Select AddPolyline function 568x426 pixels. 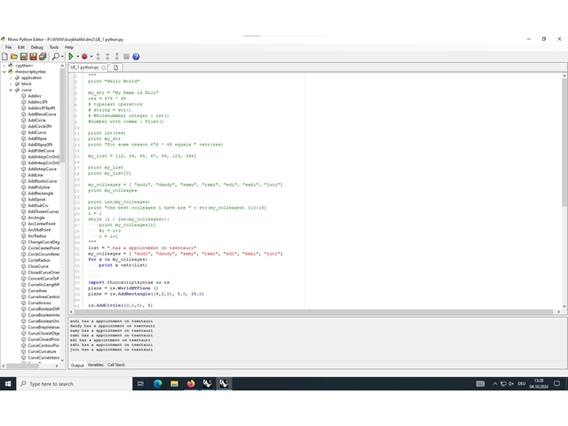coord(39,187)
